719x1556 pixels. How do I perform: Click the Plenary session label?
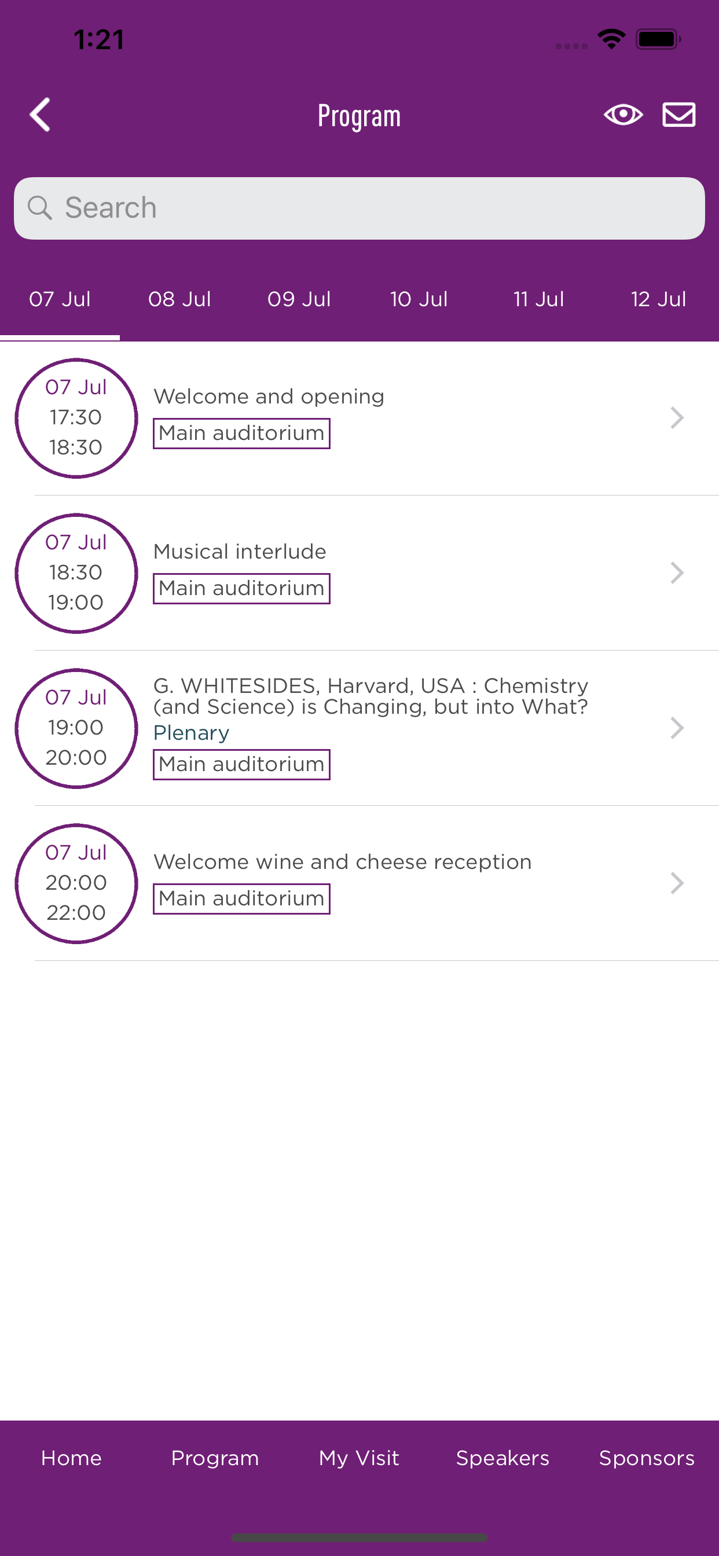[191, 733]
